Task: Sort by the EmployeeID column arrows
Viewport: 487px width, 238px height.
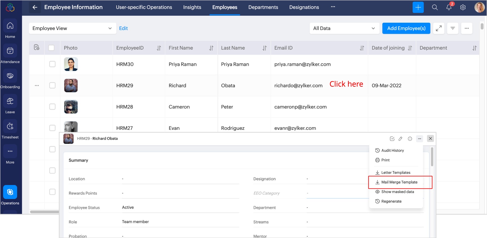Action: tap(159, 48)
